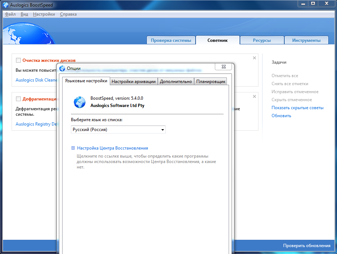The image size is (337, 254).
Task: Click Обновить in tasks panel
Action: coord(281,116)
